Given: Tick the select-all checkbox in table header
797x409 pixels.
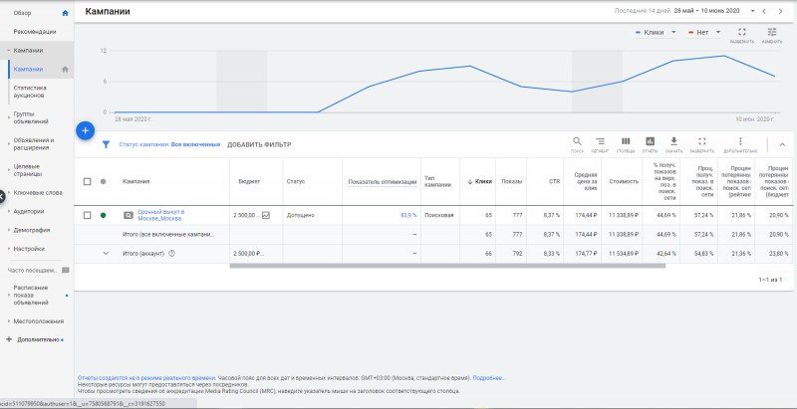Looking at the screenshot, I should (x=88, y=181).
